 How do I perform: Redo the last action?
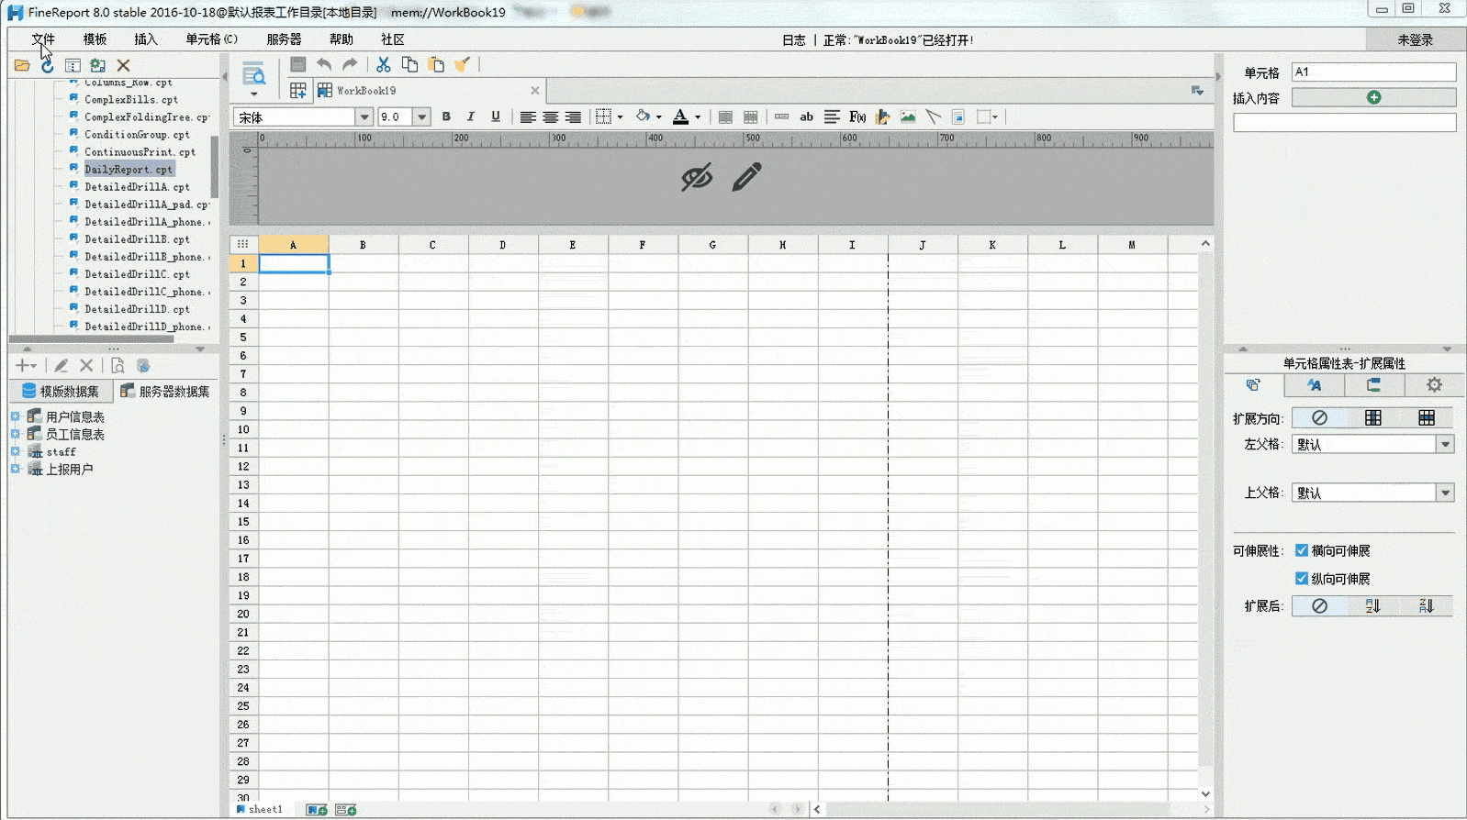(350, 64)
